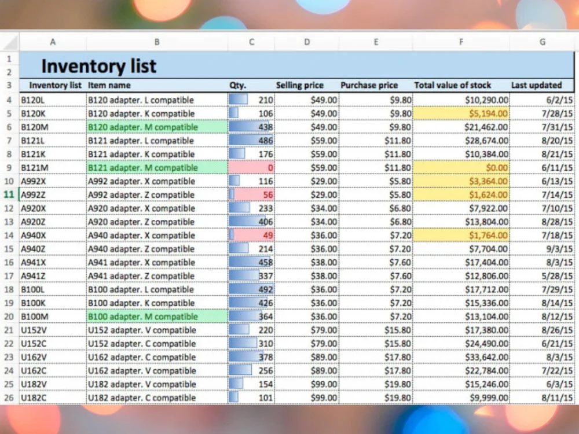579x434 pixels.
Task: Select cell A992Z in column A
Action: (53, 194)
